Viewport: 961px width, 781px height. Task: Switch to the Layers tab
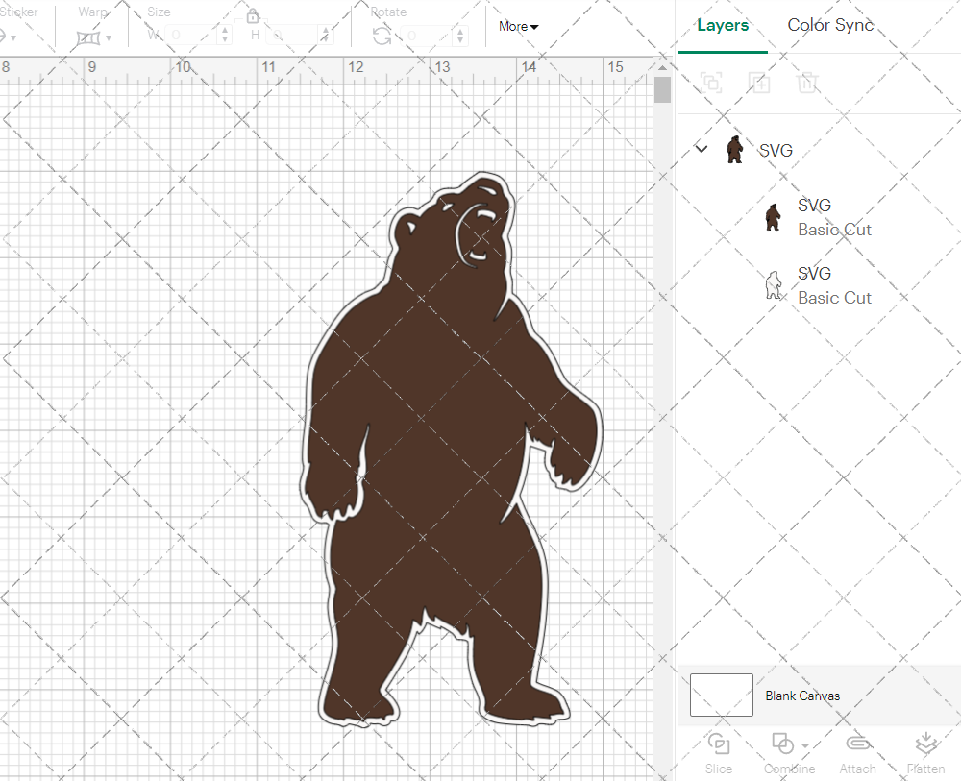tap(723, 25)
